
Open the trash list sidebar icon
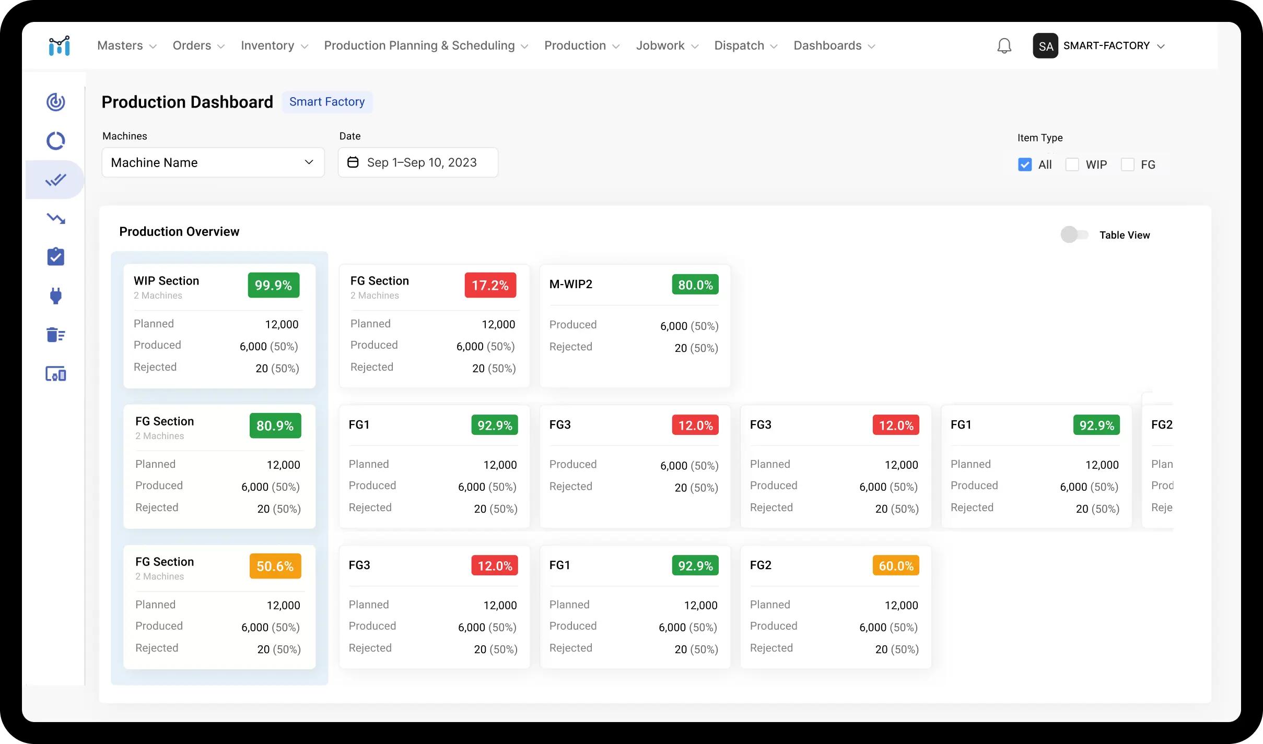[x=56, y=335]
